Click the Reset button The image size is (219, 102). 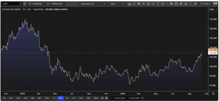pyautogui.click(x=205, y=4)
